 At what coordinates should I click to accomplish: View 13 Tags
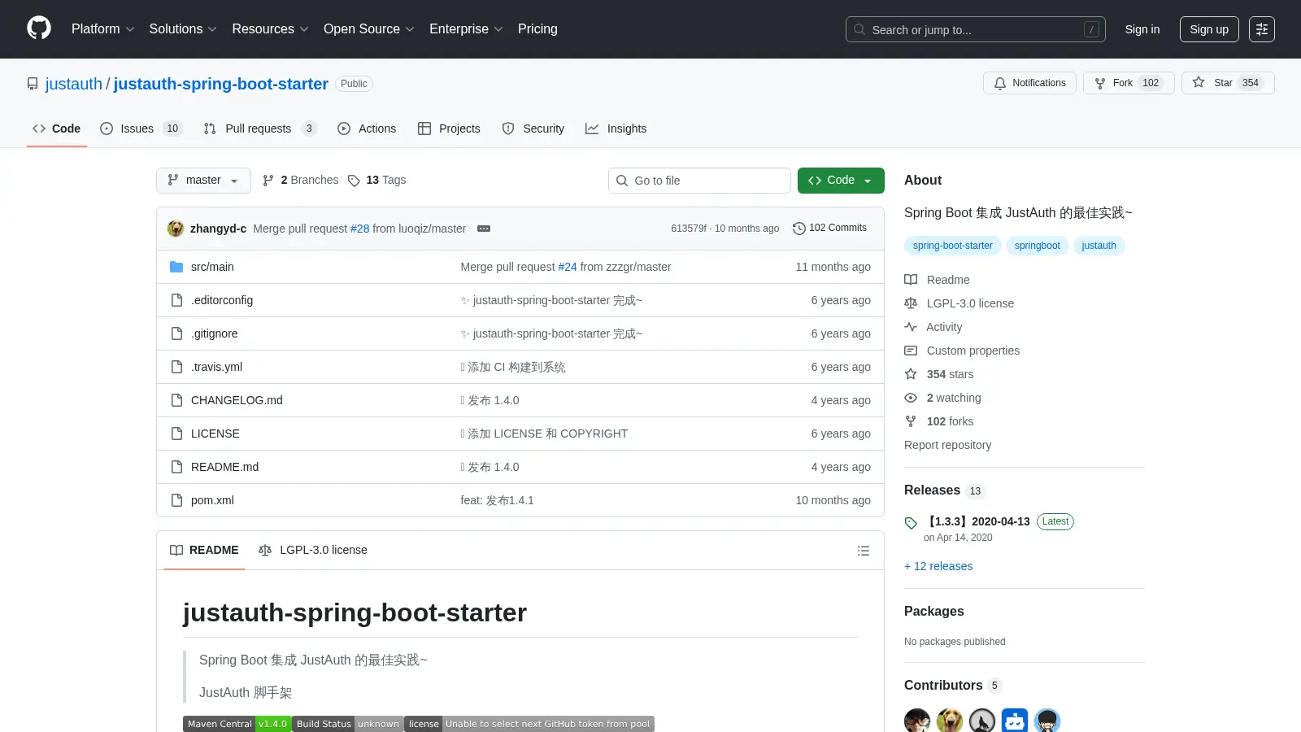(x=376, y=181)
